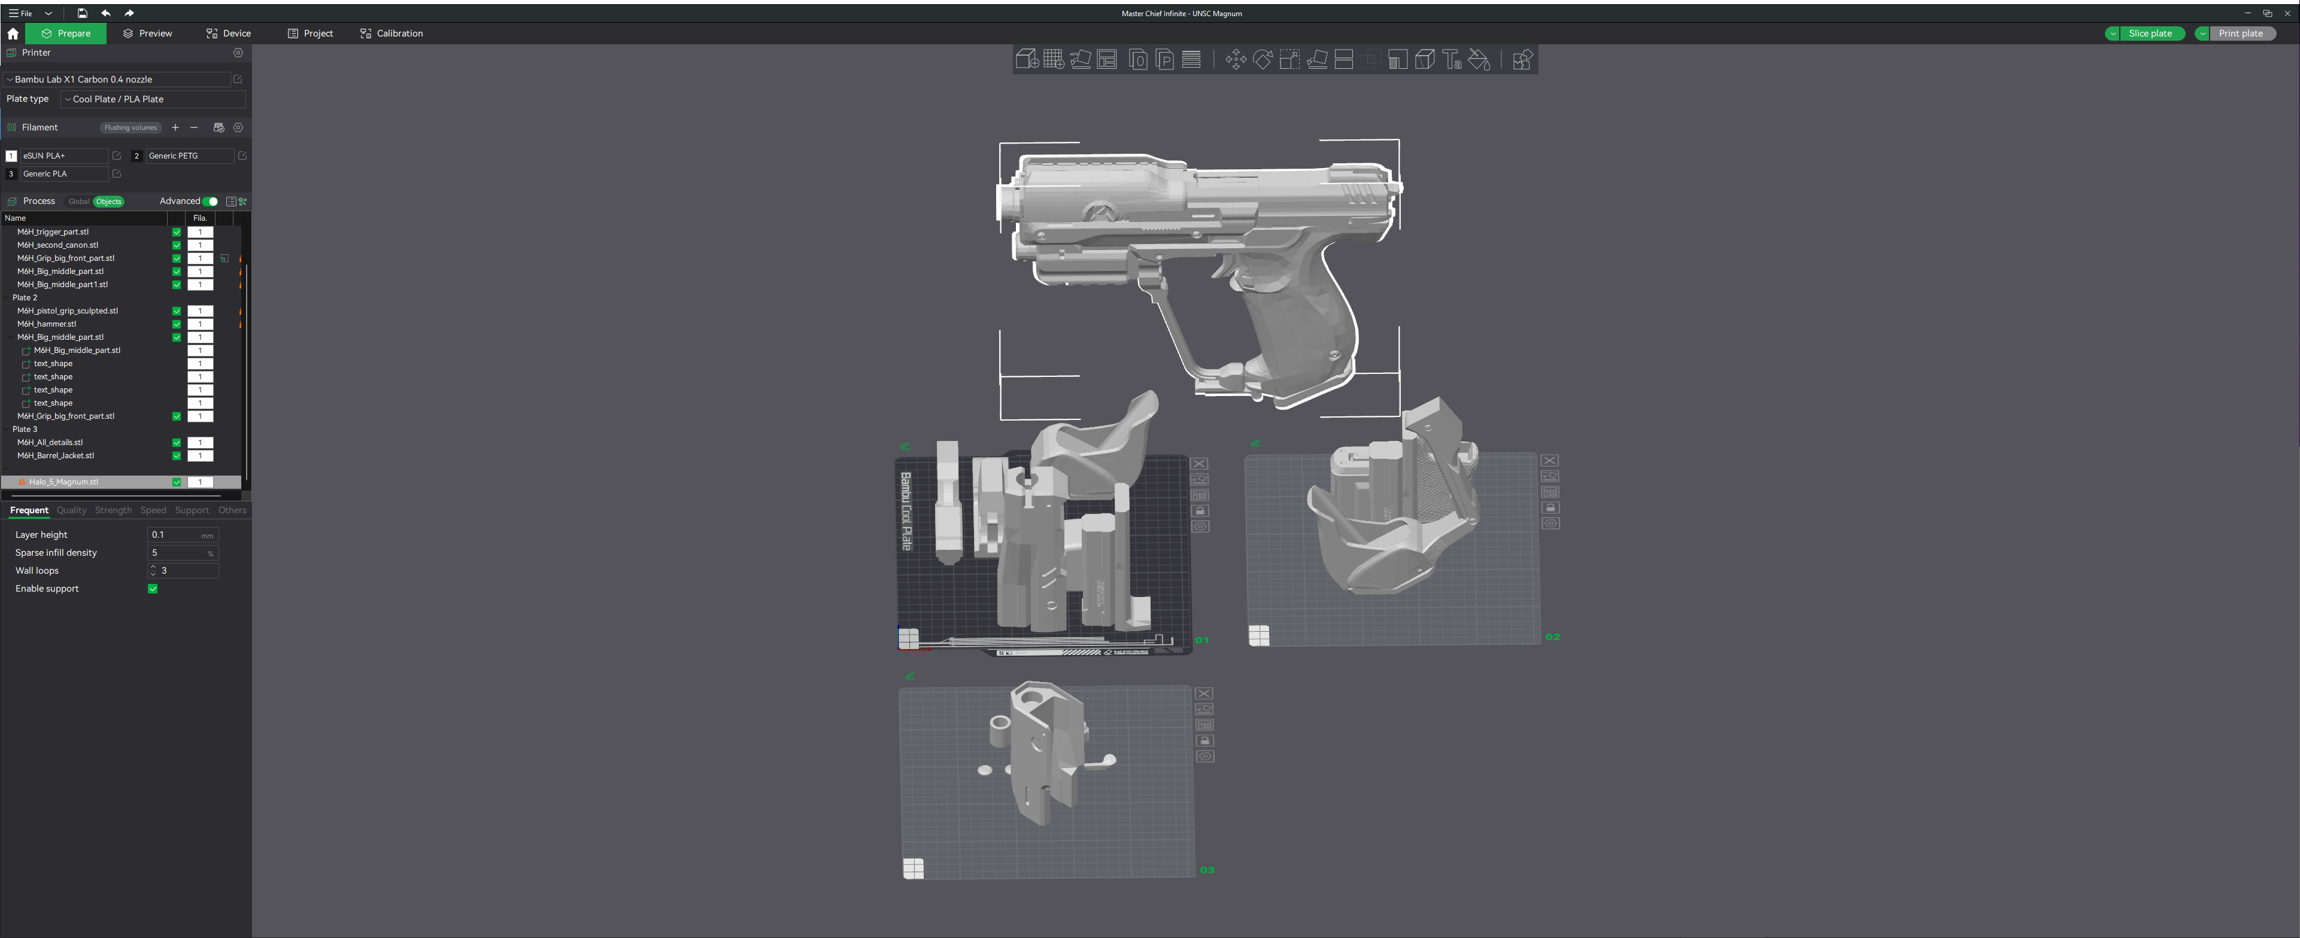Toggle the Advanced settings switch
2300x938 pixels.
coord(211,202)
